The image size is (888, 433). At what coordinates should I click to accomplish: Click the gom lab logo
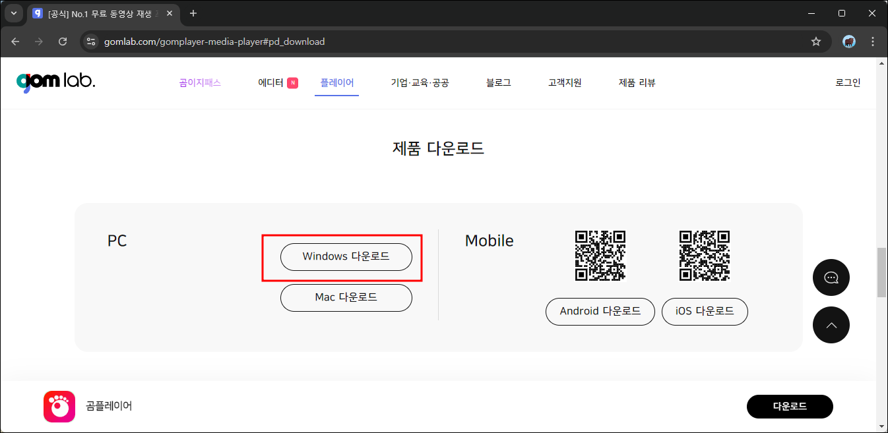[56, 82]
